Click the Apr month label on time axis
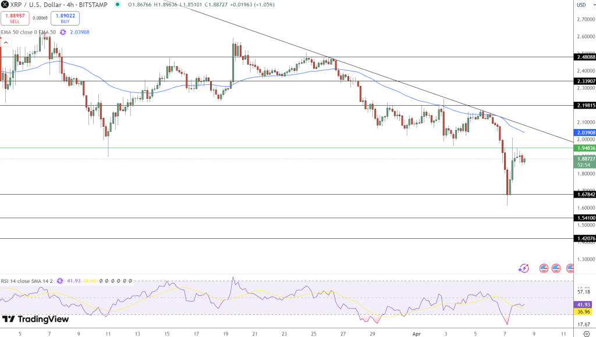This screenshot has width=596, height=337. tap(417, 334)
